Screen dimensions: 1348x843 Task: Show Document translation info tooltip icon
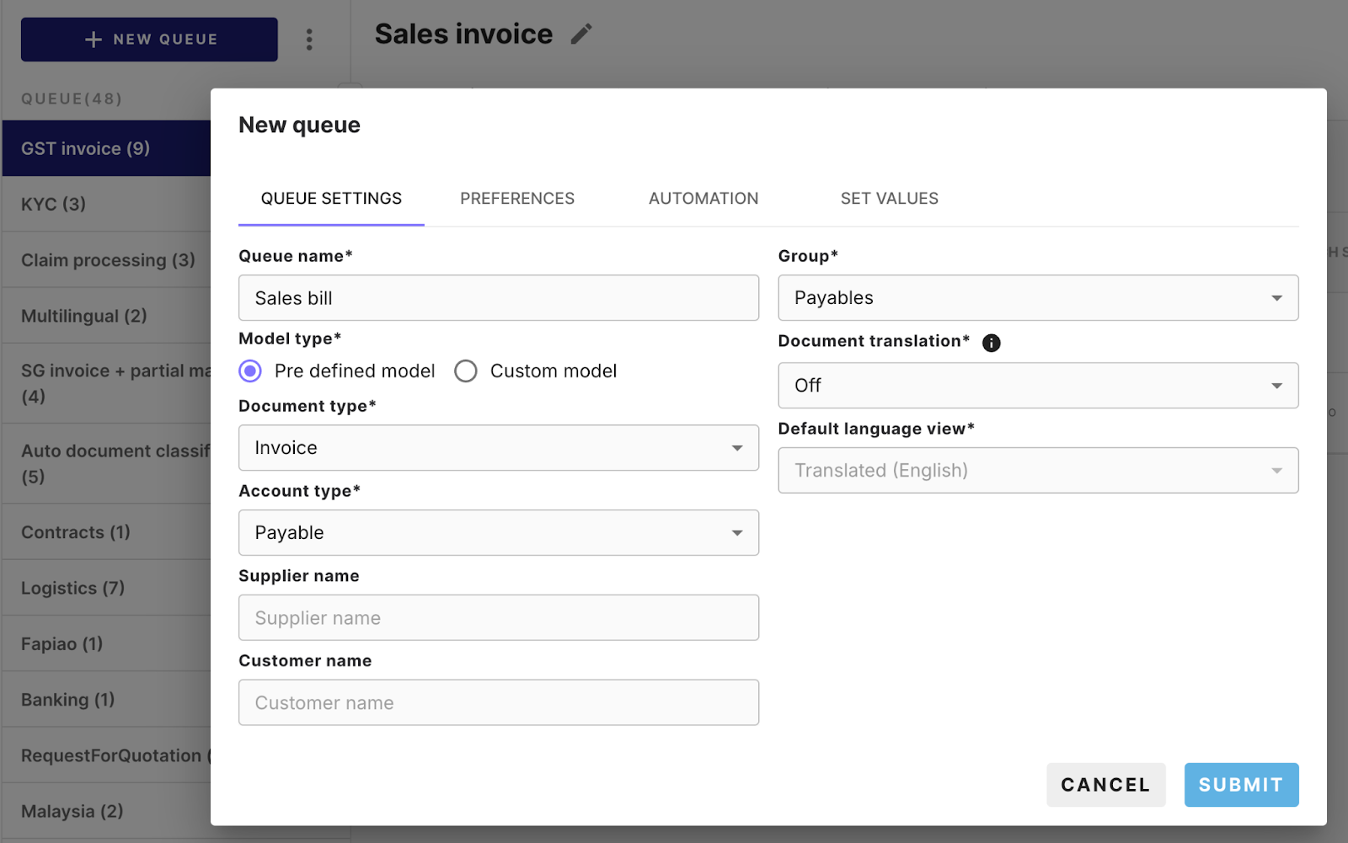coord(992,343)
